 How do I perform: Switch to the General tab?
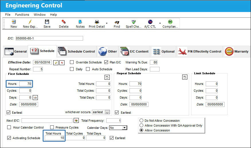click(x=15, y=51)
